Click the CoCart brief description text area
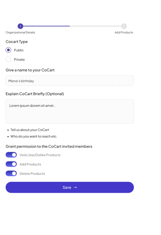 click(x=70, y=111)
